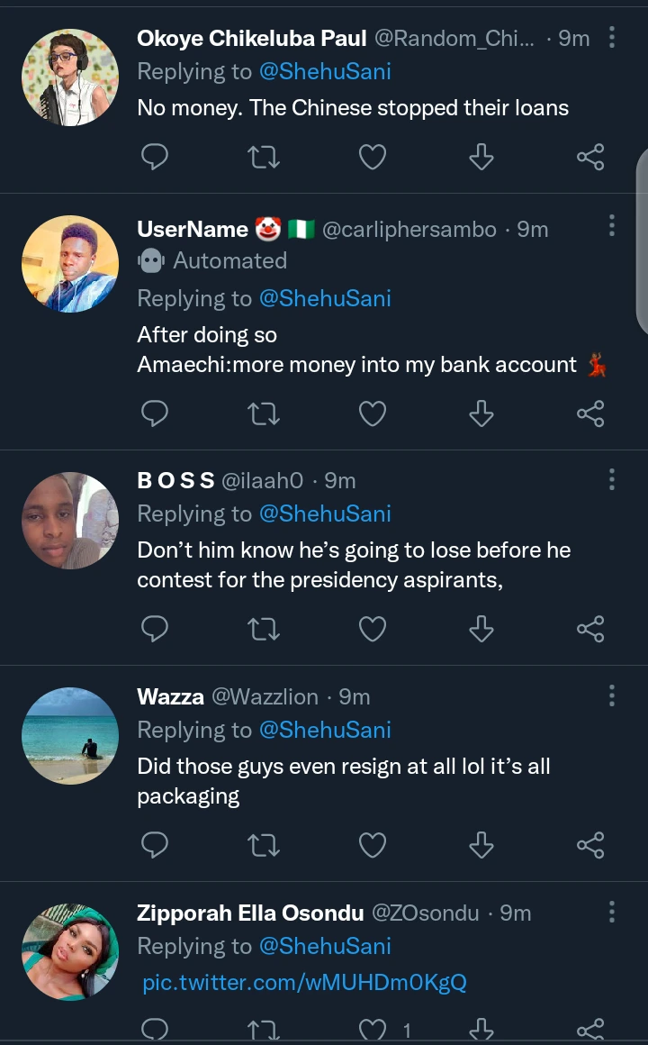
Task: Like Wazza's tweet
Action: coord(373,845)
